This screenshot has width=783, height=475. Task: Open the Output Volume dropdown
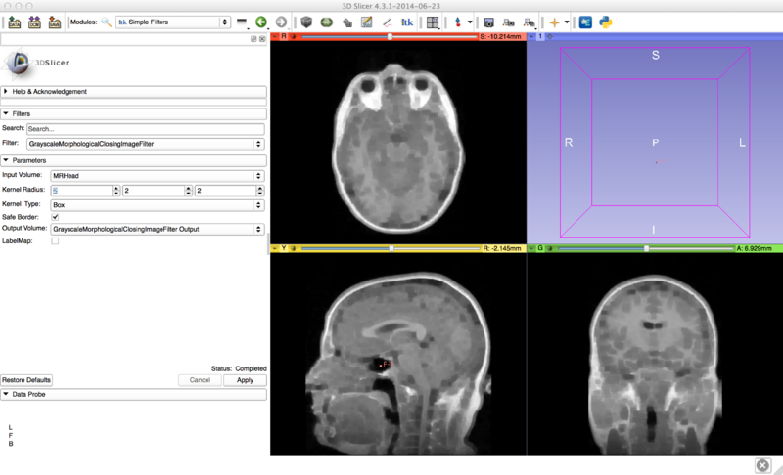tap(158, 229)
